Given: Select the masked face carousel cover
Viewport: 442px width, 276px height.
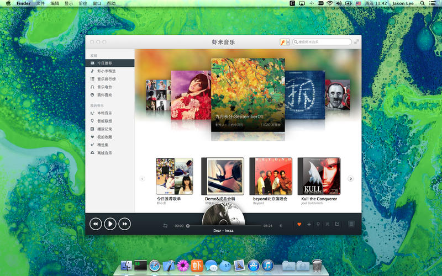Looking at the screenshot, I should coord(338,95).
